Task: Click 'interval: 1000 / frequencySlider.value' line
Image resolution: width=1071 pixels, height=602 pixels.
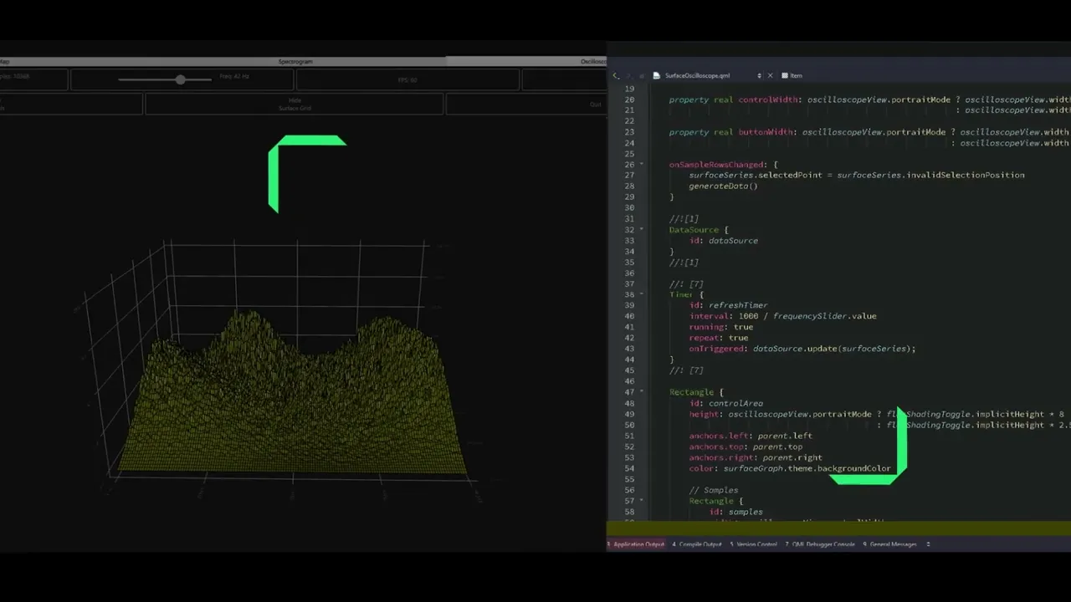Action: [783, 316]
